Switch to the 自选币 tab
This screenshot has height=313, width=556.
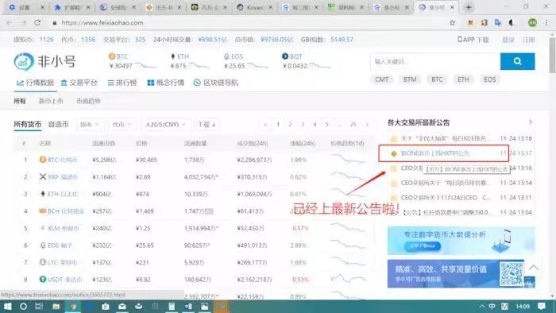pos(58,125)
